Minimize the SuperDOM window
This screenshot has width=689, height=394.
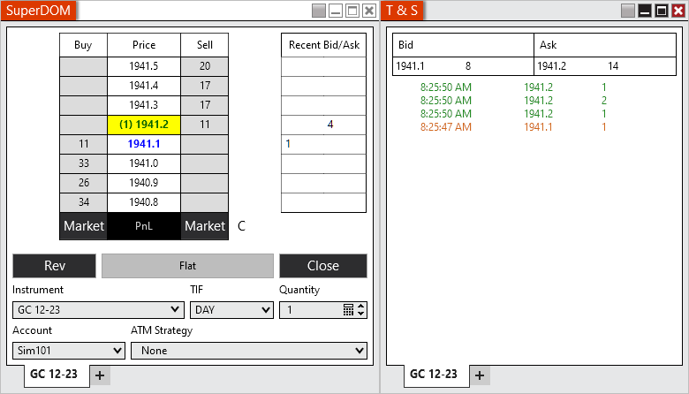click(336, 11)
